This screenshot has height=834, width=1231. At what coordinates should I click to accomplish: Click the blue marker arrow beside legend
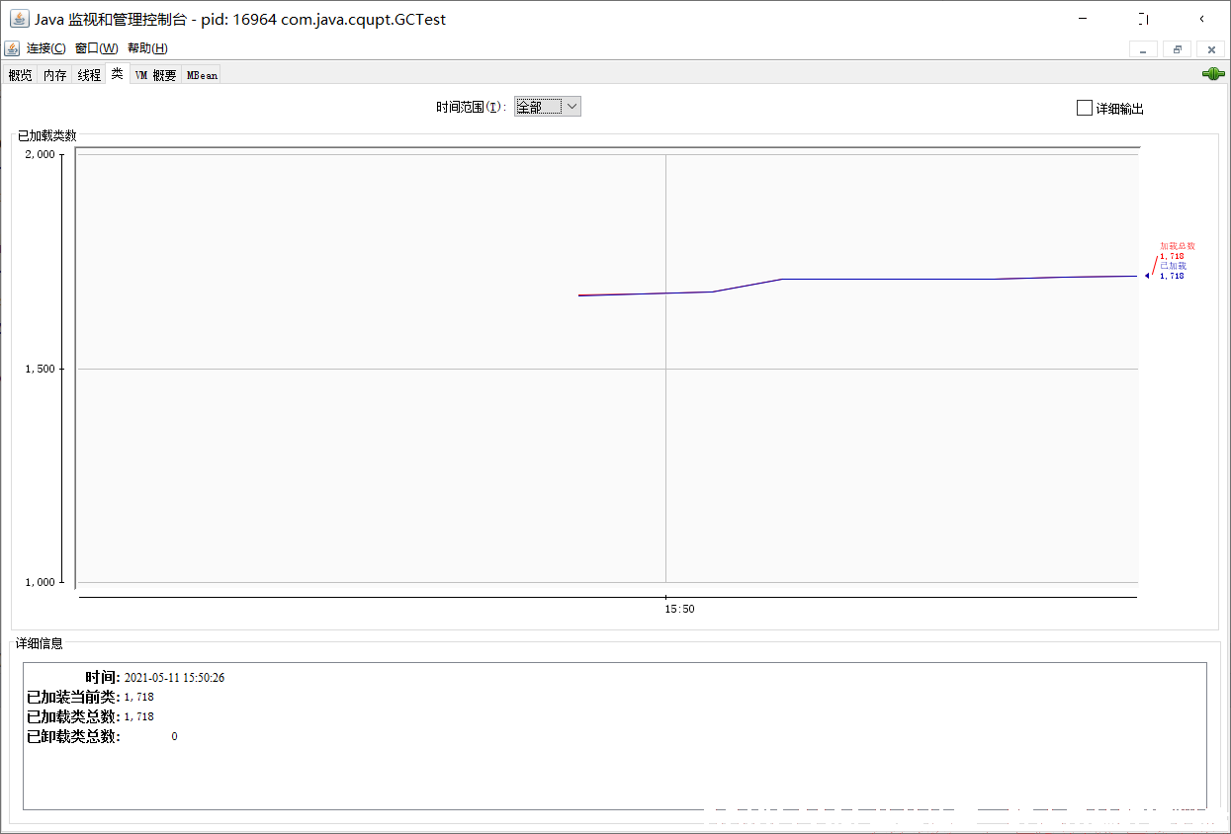1147,276
